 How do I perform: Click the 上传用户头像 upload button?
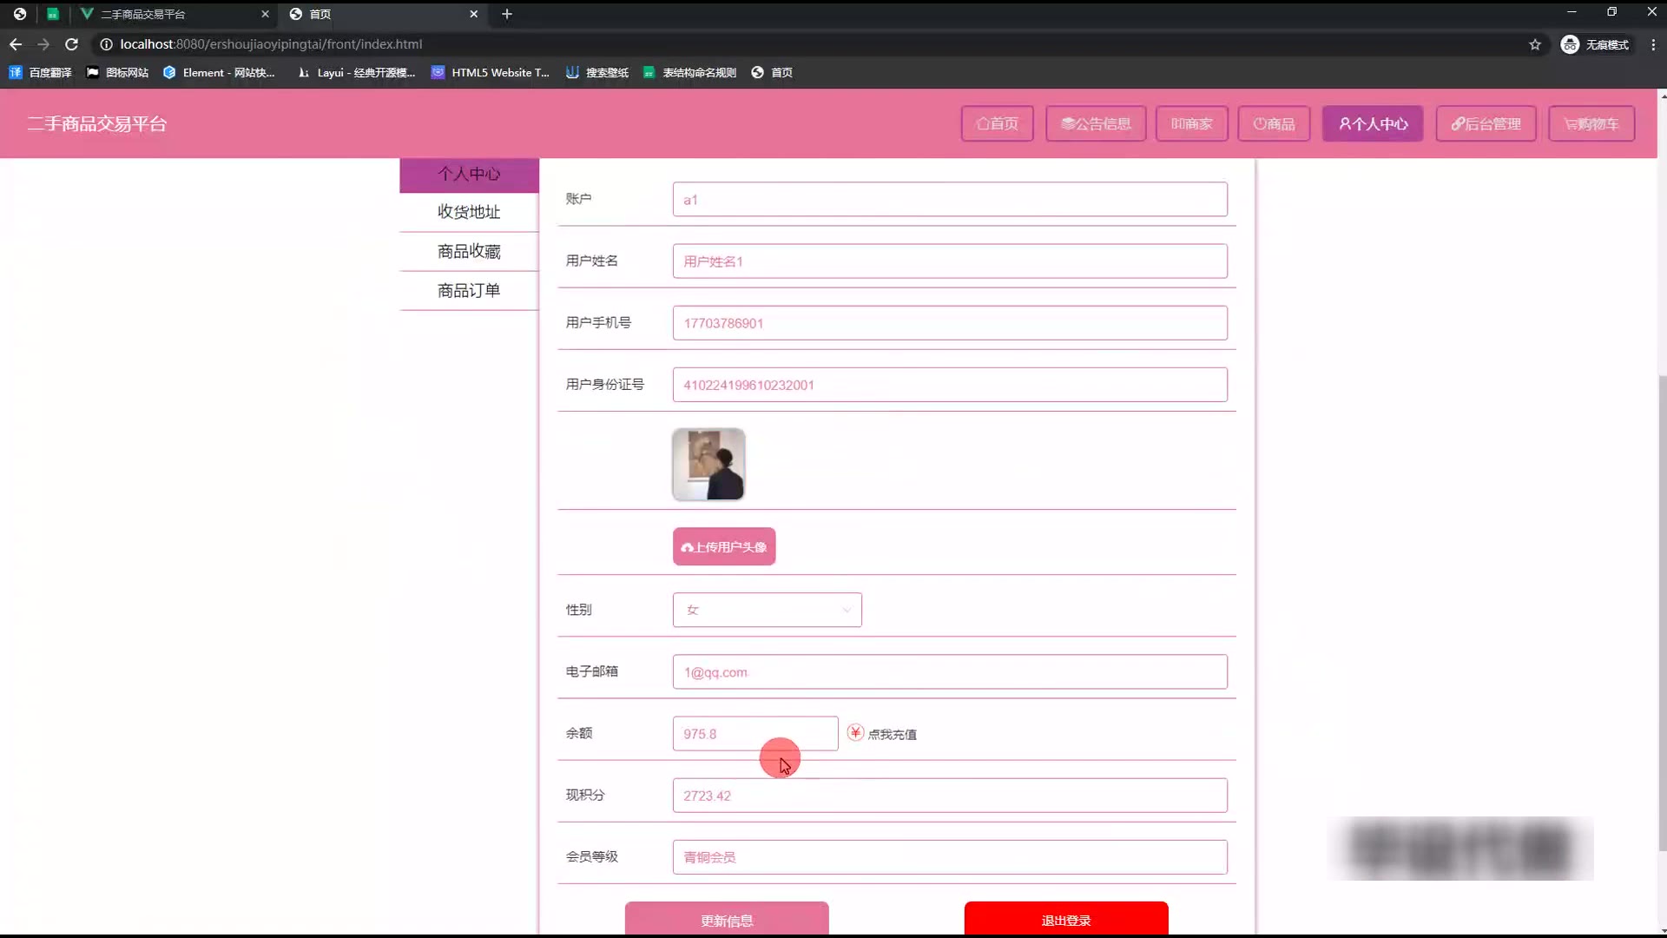(723, 546)
